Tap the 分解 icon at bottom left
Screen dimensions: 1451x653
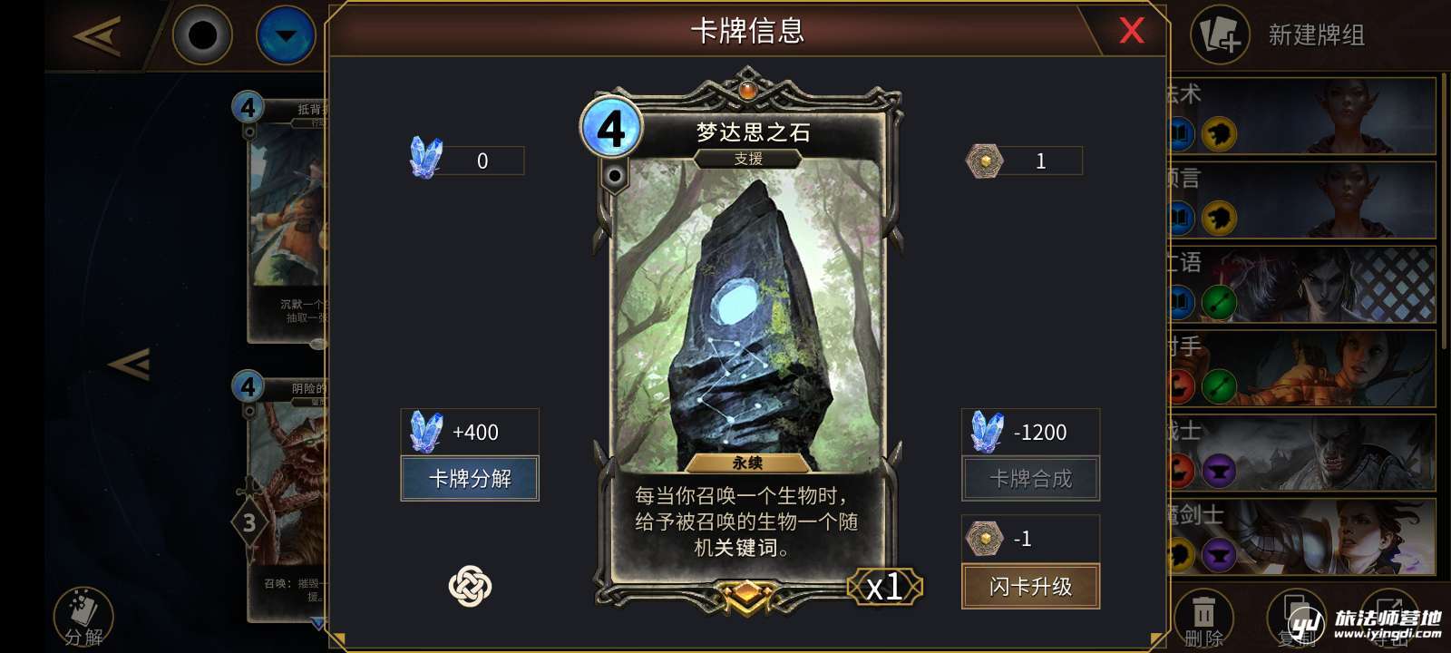(x=83, y=618)
